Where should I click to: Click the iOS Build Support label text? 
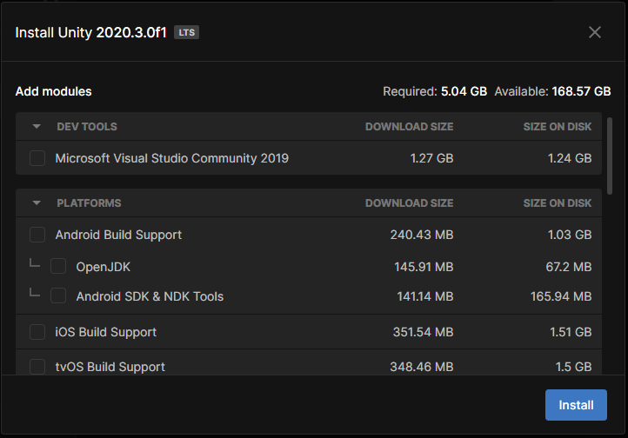(x=106, y=332)
